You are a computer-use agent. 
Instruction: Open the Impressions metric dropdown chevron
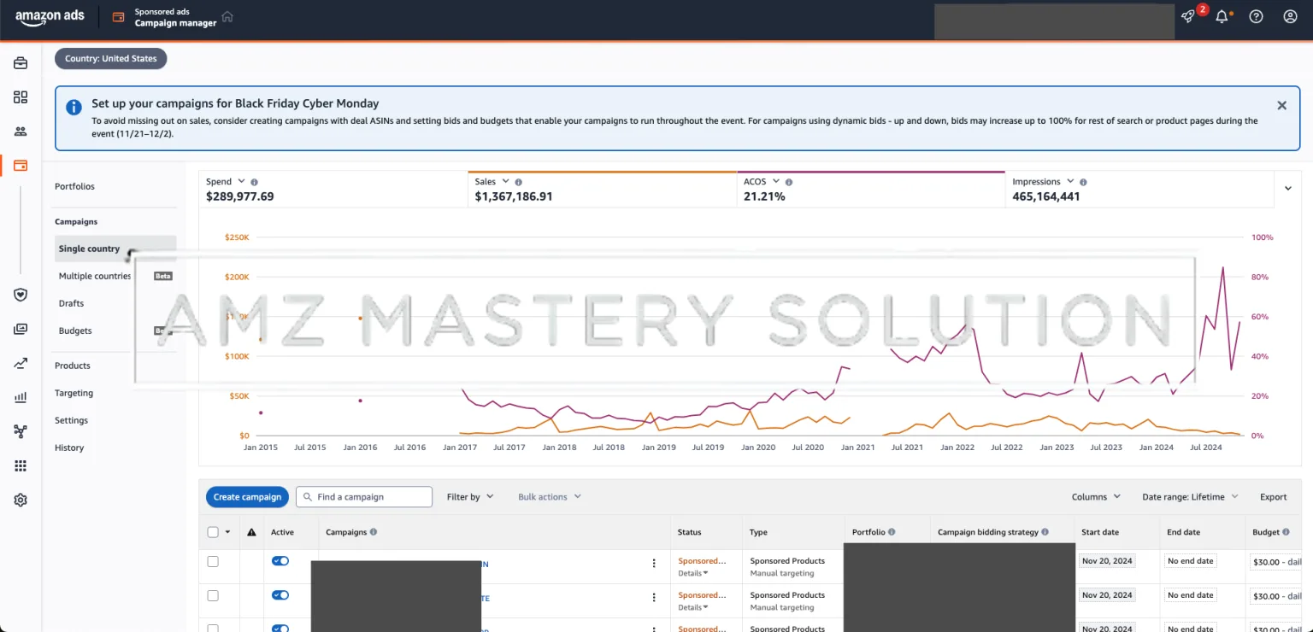coord(1070,182)
